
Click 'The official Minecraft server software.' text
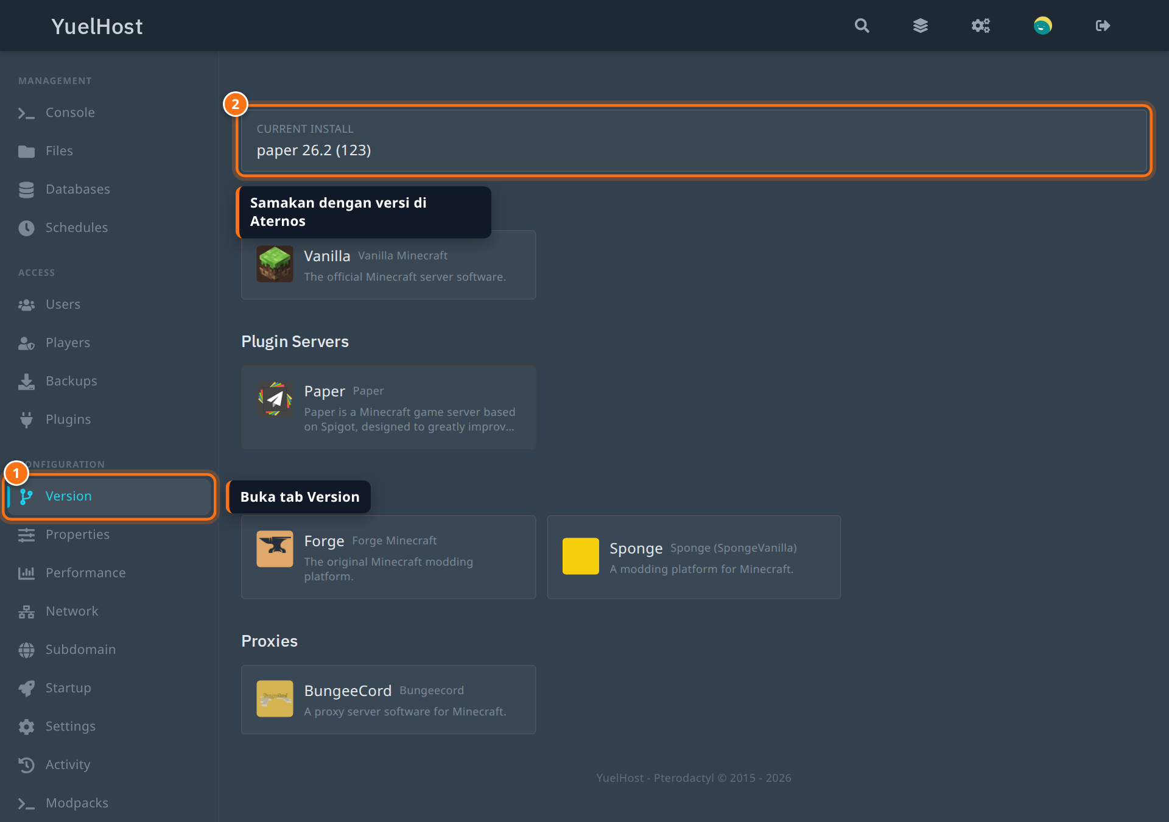405,277
